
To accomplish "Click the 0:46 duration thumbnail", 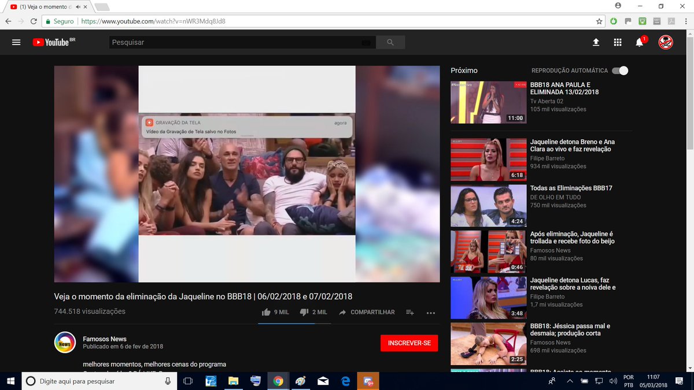I will pyautogui.click(x=489, y=252).
